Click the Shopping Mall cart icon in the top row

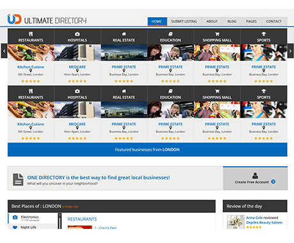point(217,34)
